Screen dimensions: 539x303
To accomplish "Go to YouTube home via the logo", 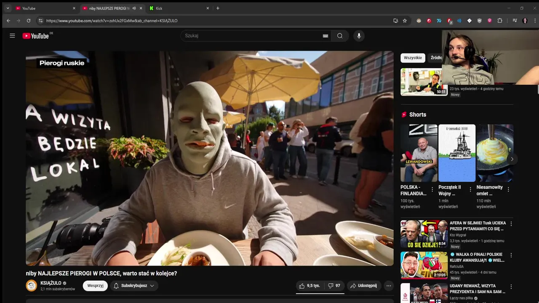I will pos(35,36).
